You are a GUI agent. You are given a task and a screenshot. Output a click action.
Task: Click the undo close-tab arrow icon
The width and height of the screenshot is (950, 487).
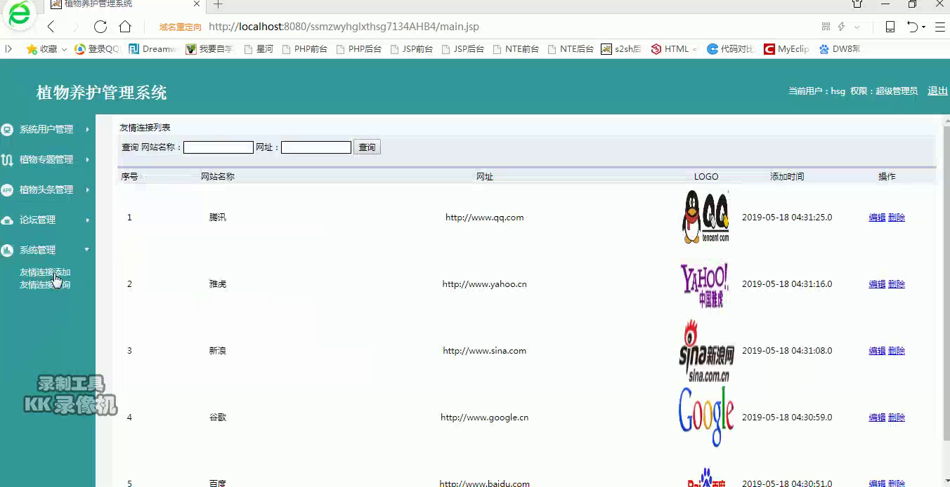pyautogui.click(x=912, y=27)
